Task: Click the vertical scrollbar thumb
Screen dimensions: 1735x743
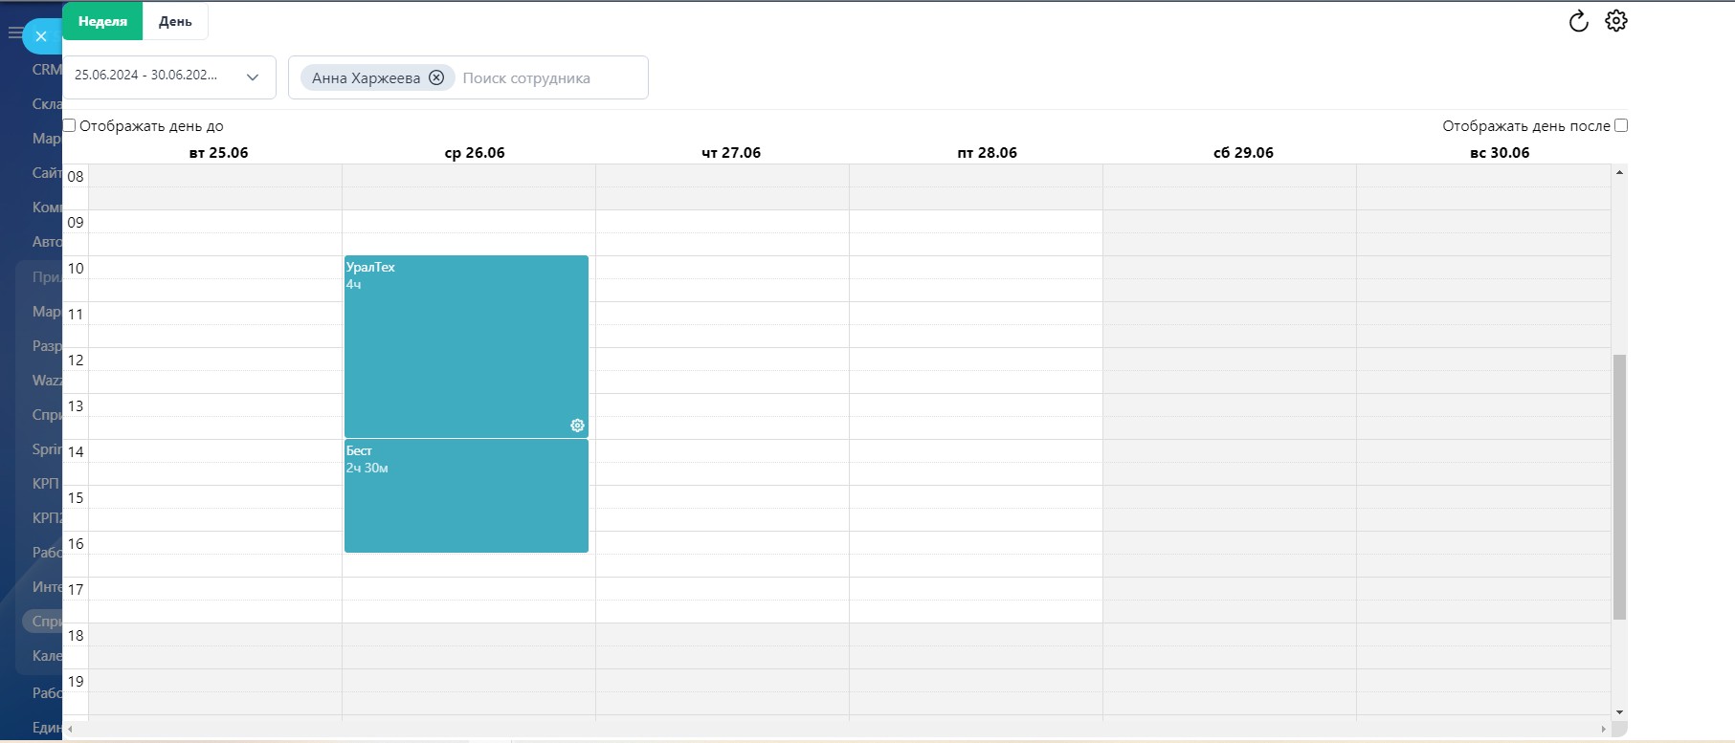Action: coord(1619,486)
